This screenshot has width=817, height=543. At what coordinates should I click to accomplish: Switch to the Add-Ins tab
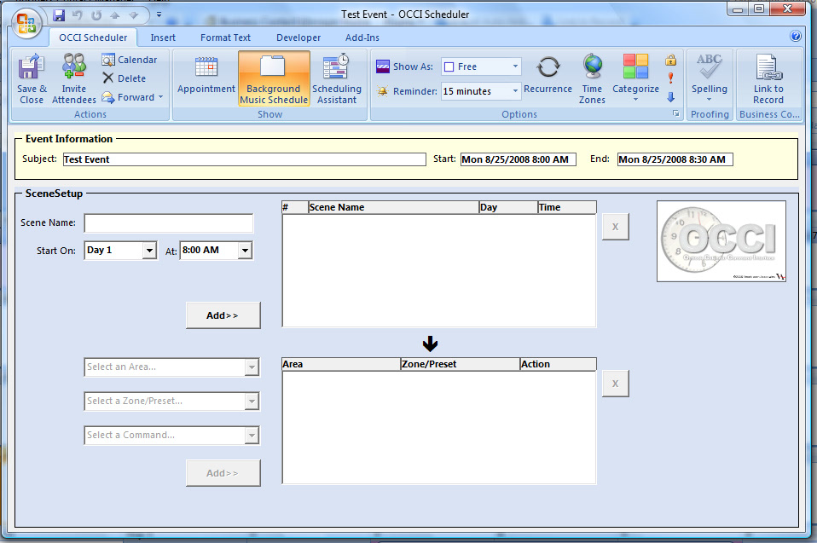click(x=362, y=38)
